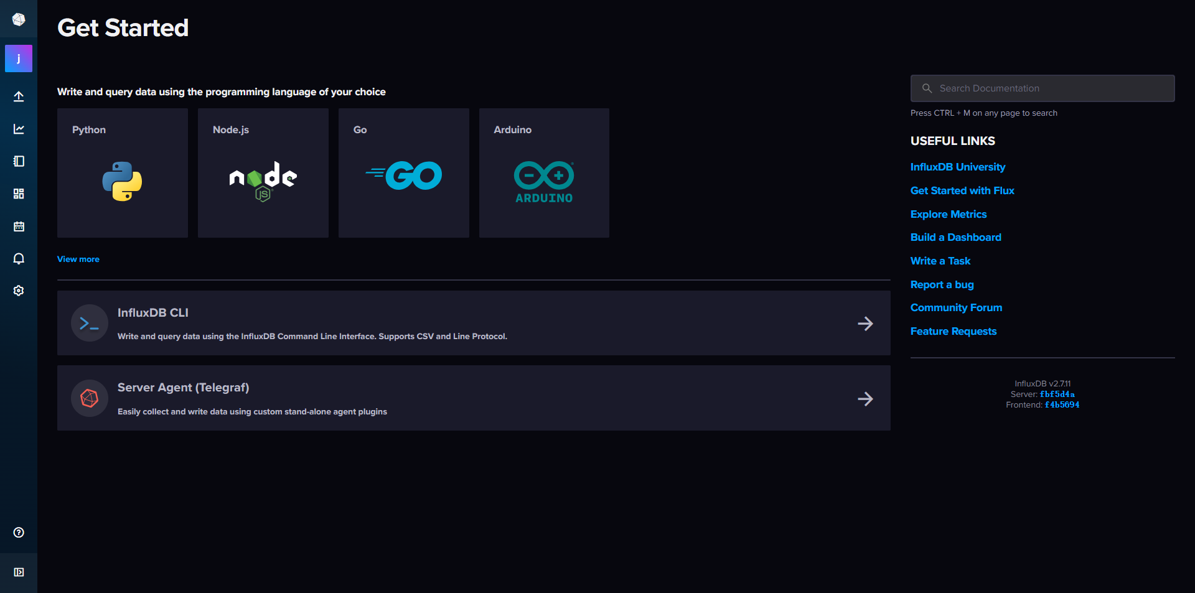Click the Telegraf description text
Viewport: 1195px width, 593px height.
tap(252, 411)
